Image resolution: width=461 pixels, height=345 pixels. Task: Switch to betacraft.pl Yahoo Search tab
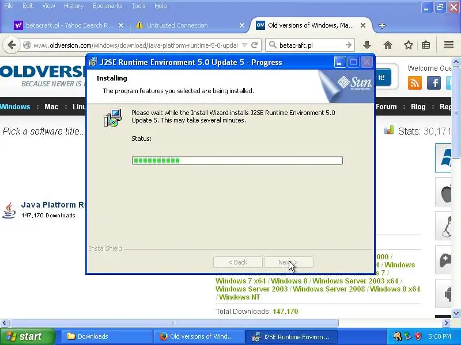pos(68,25)
